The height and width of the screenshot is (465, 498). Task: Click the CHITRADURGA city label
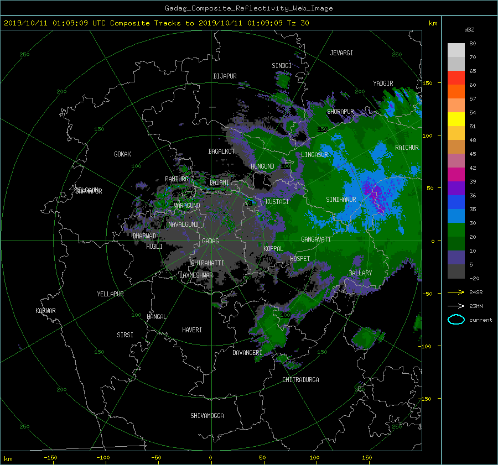point(300,380)
